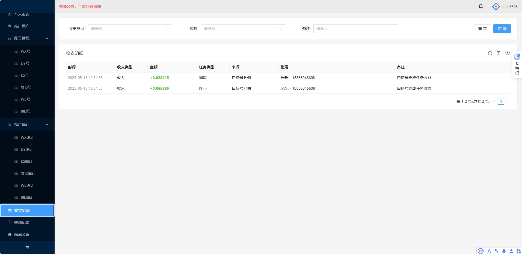
Task: Open 提现记录 in the sidebar
Action: (22, 222)
